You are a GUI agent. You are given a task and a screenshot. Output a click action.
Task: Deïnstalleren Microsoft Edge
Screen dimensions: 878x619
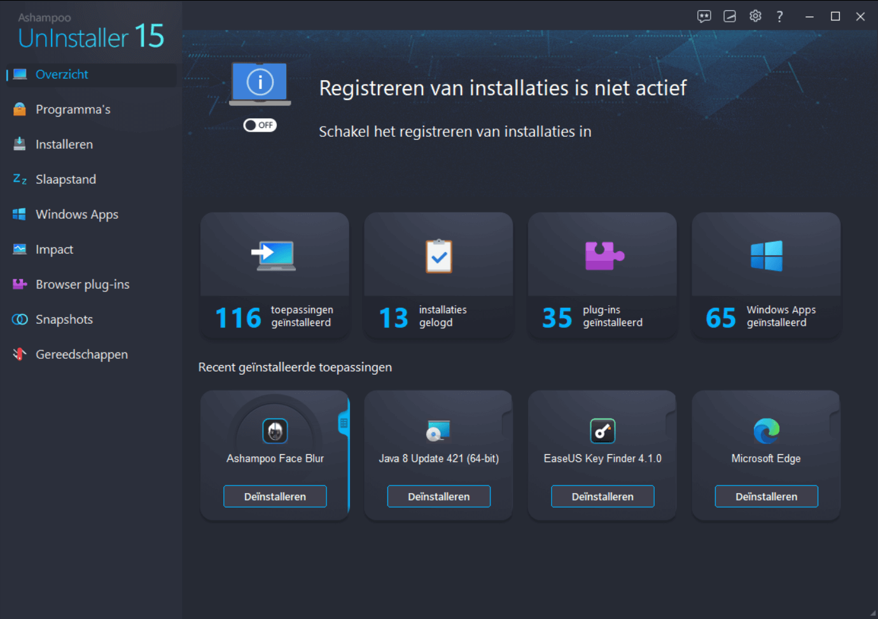(766, 496)
